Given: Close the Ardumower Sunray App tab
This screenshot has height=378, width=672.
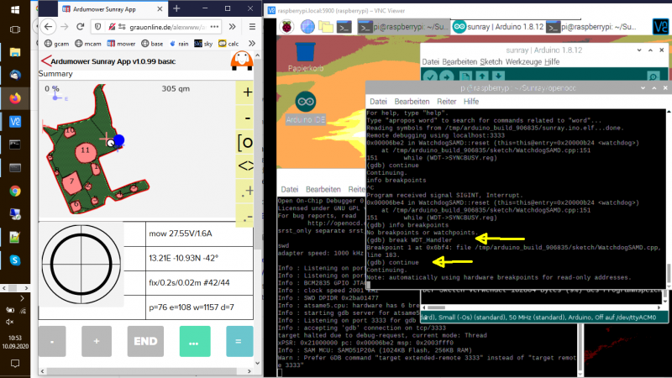Looking at the screenshot, I should pyautogui.click(x=160, y=9).
